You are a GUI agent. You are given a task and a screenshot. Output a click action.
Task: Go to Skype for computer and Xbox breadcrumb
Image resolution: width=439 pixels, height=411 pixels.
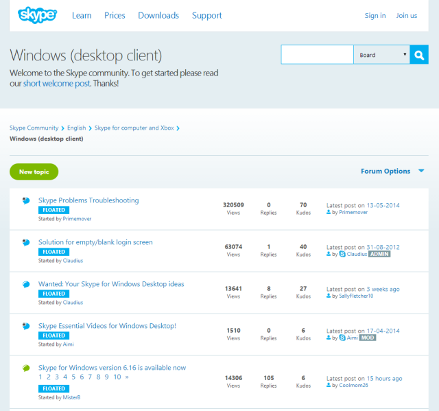tap(134, 128)
